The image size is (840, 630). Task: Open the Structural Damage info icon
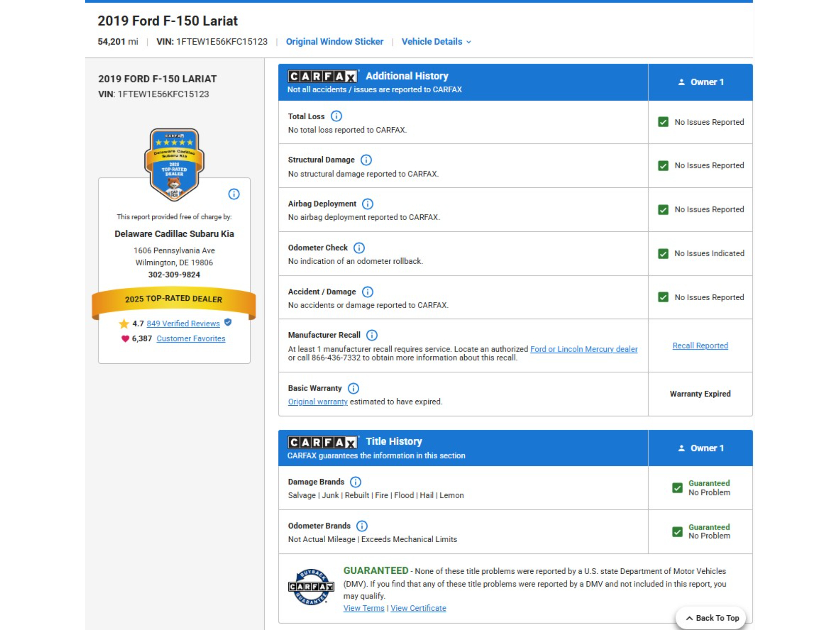coord(366,160)
